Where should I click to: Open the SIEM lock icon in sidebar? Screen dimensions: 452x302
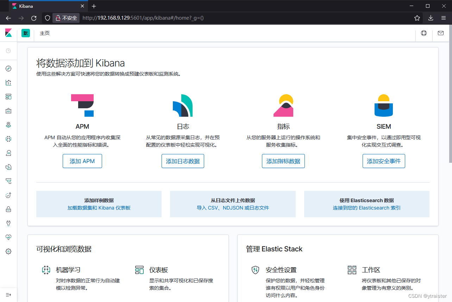[8, 209]
